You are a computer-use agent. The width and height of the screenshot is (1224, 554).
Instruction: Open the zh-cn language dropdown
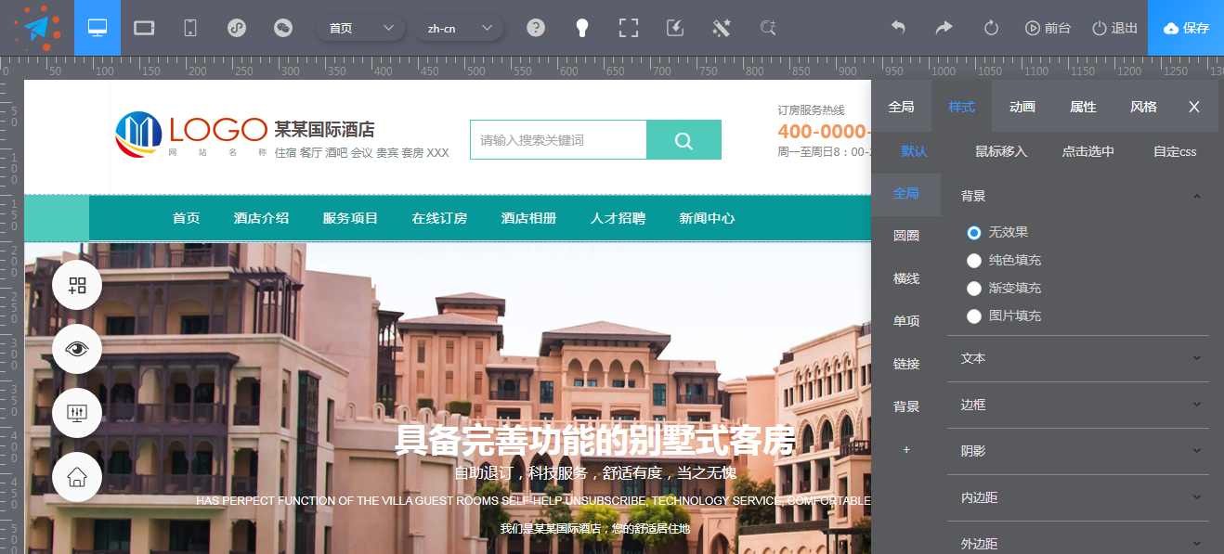pyautogui.click(x=459, y=29)
